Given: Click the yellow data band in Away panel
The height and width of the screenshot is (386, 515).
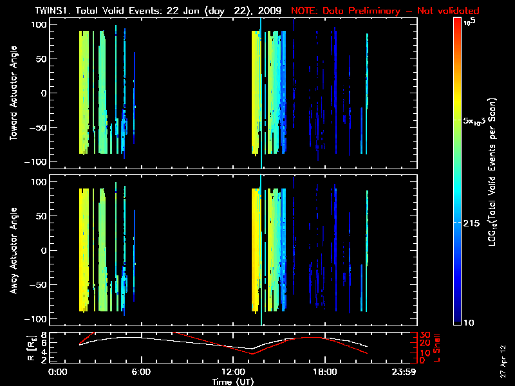Looking at the screenshot, I should point(83,251).
